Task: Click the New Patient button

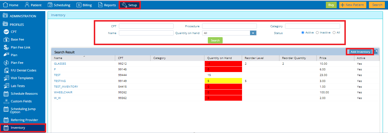Action: [x=353, y=5]
